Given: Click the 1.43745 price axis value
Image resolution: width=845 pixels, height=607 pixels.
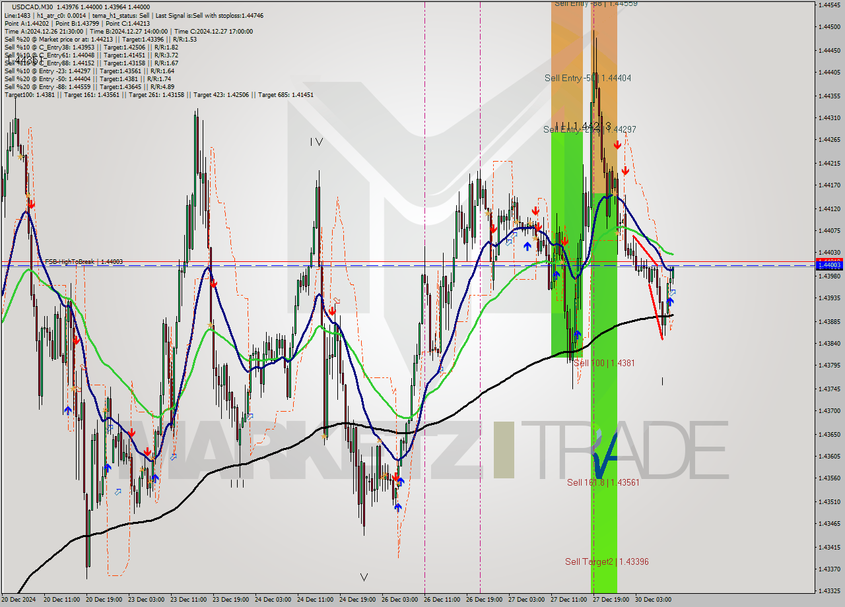Looking at the screenshot, I should pyautogui.click(x=829, y=389).
